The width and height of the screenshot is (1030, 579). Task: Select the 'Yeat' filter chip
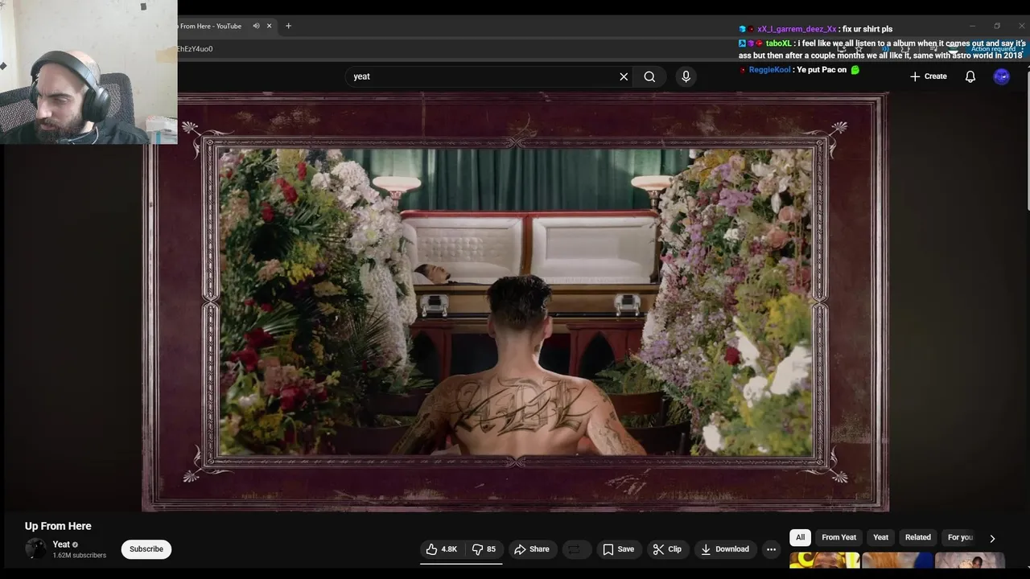click(x=880, y=537)
